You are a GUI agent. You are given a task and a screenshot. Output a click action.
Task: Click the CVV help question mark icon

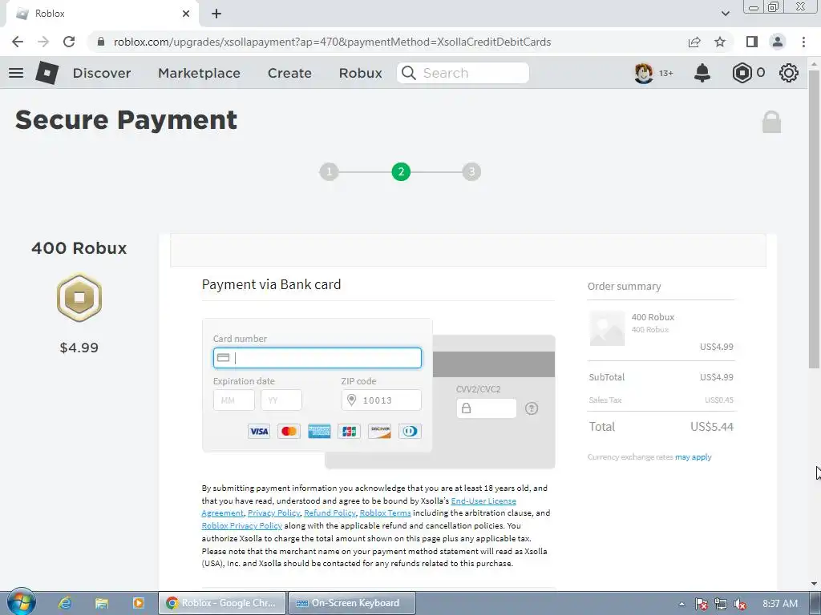tap(532, 408)
